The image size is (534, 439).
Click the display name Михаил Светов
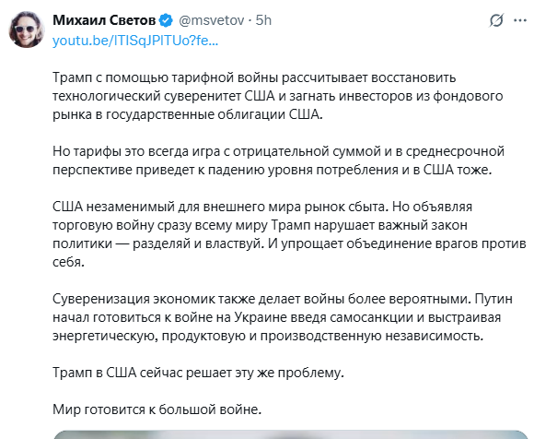(x=104, y=20)
